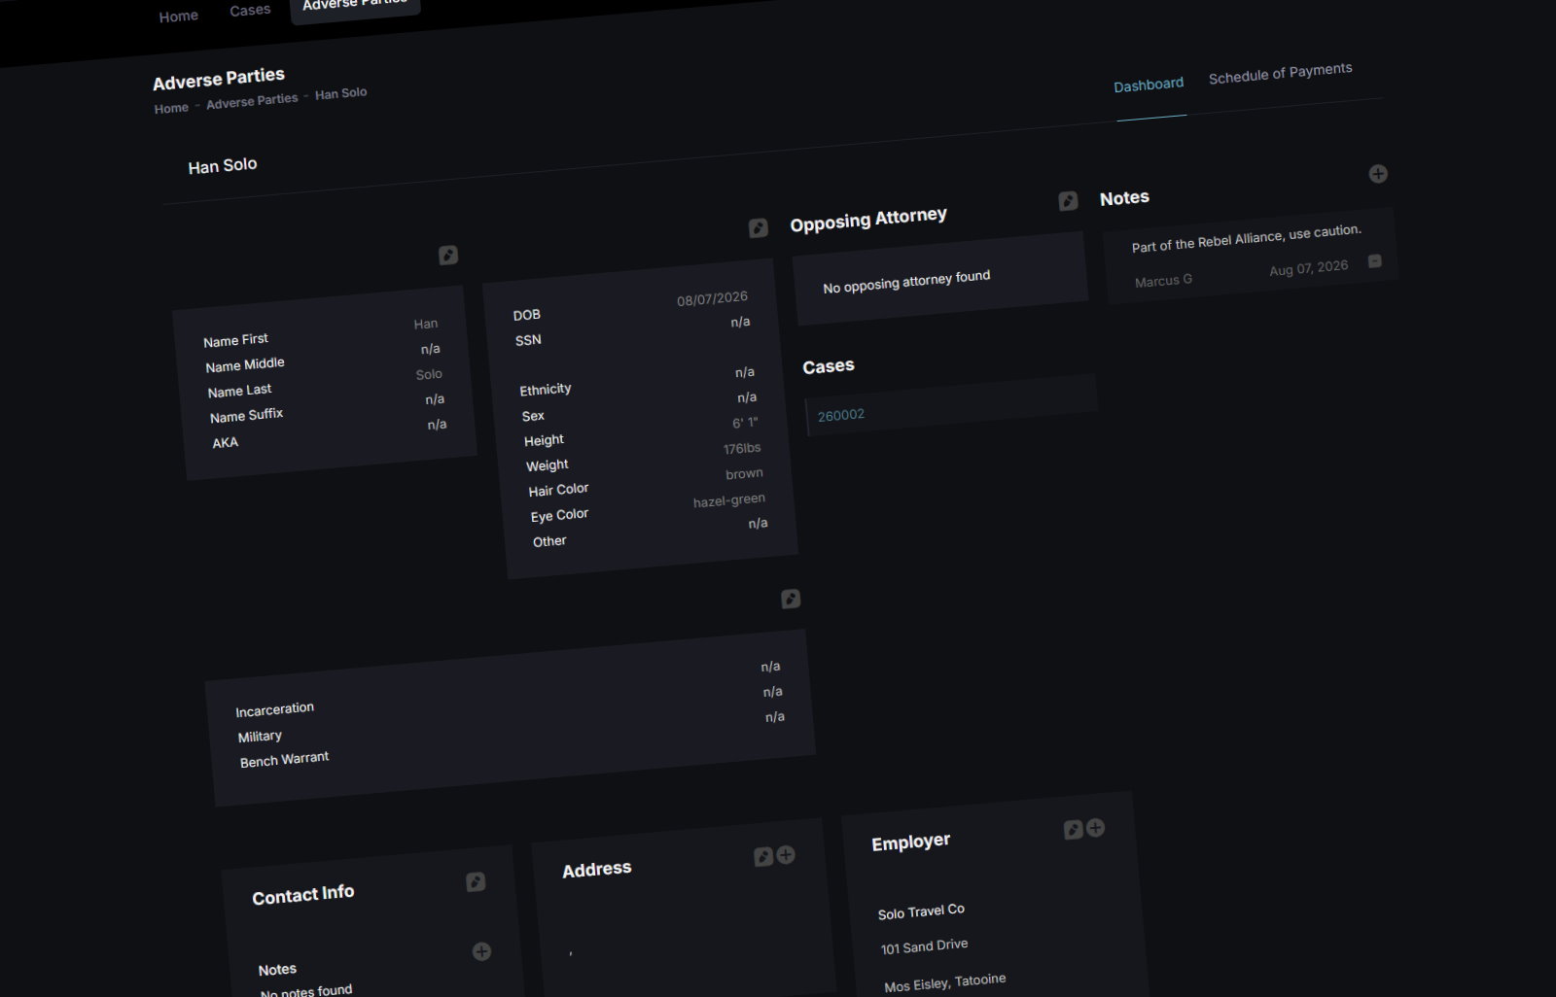Select the Military label
The image size is (1556, 997).
pos(260,737)
